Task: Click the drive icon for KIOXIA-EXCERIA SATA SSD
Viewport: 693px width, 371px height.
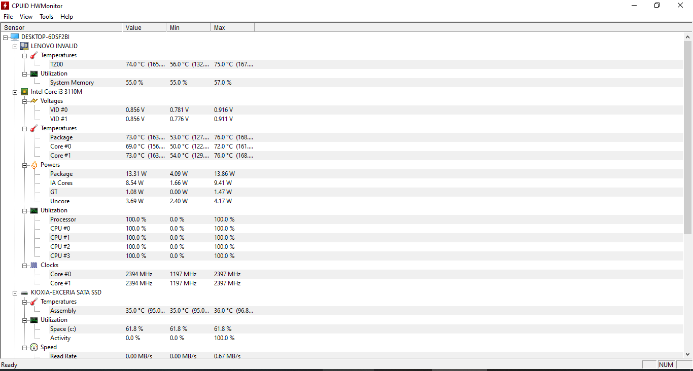Action: pyautogui.click(x=24, y=292)
